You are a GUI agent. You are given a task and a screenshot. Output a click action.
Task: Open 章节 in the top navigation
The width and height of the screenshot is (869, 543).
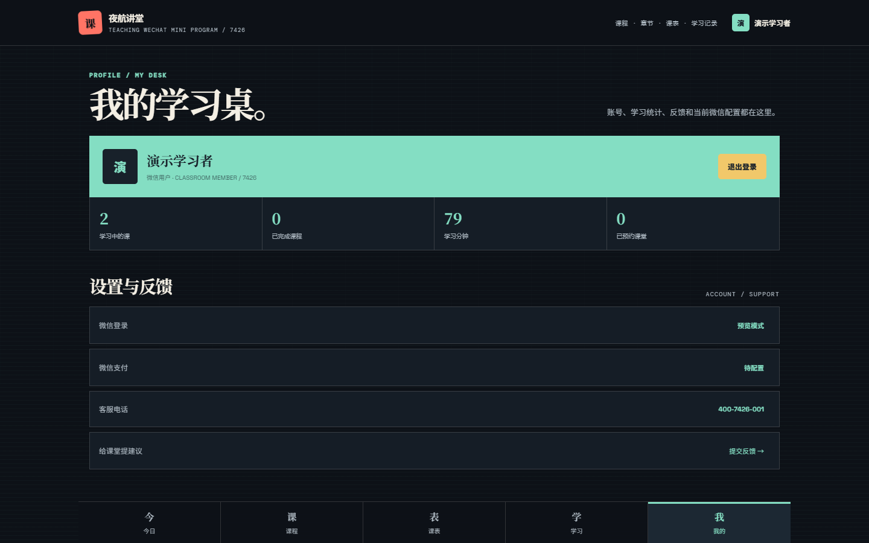click(647, 24)
